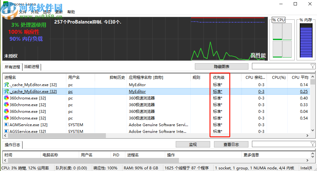Sort by the CPU(%) column header
Screen dimensions: 317x171
[x=277, y=78]
